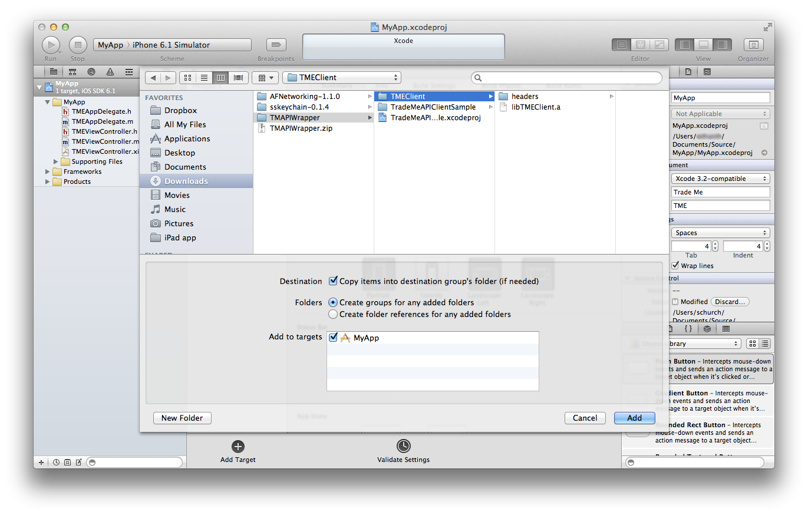The image size is (808, 515).
Task: Click the Cancel button
Action: (x=585, y=418)
